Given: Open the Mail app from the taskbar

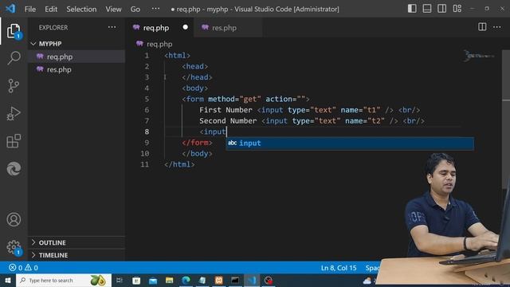Looking at the screenshot, I should (x=153, y=280).
